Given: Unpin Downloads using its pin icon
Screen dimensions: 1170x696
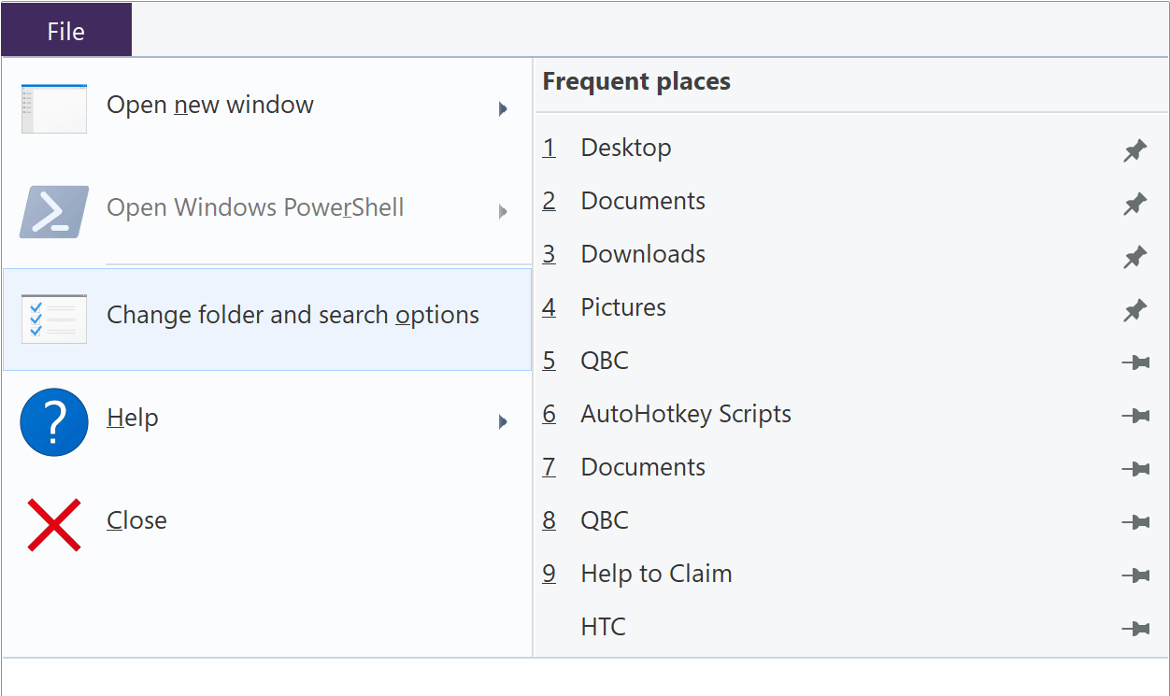Looking at the screenshot, I should pos(1135,256).
